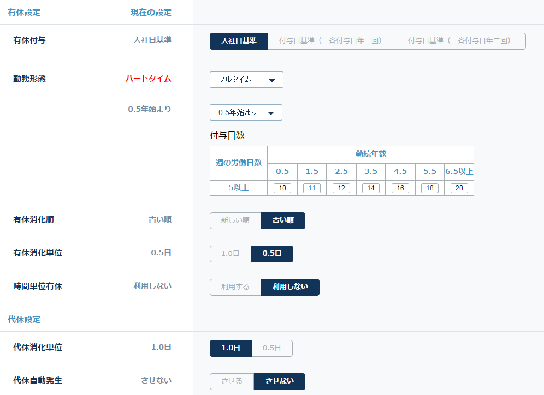Screen dimensions: 544x395
Task: Choose 0.5日 for 代休消化単位
Action: pyautogui.click(x=272, y=348)
